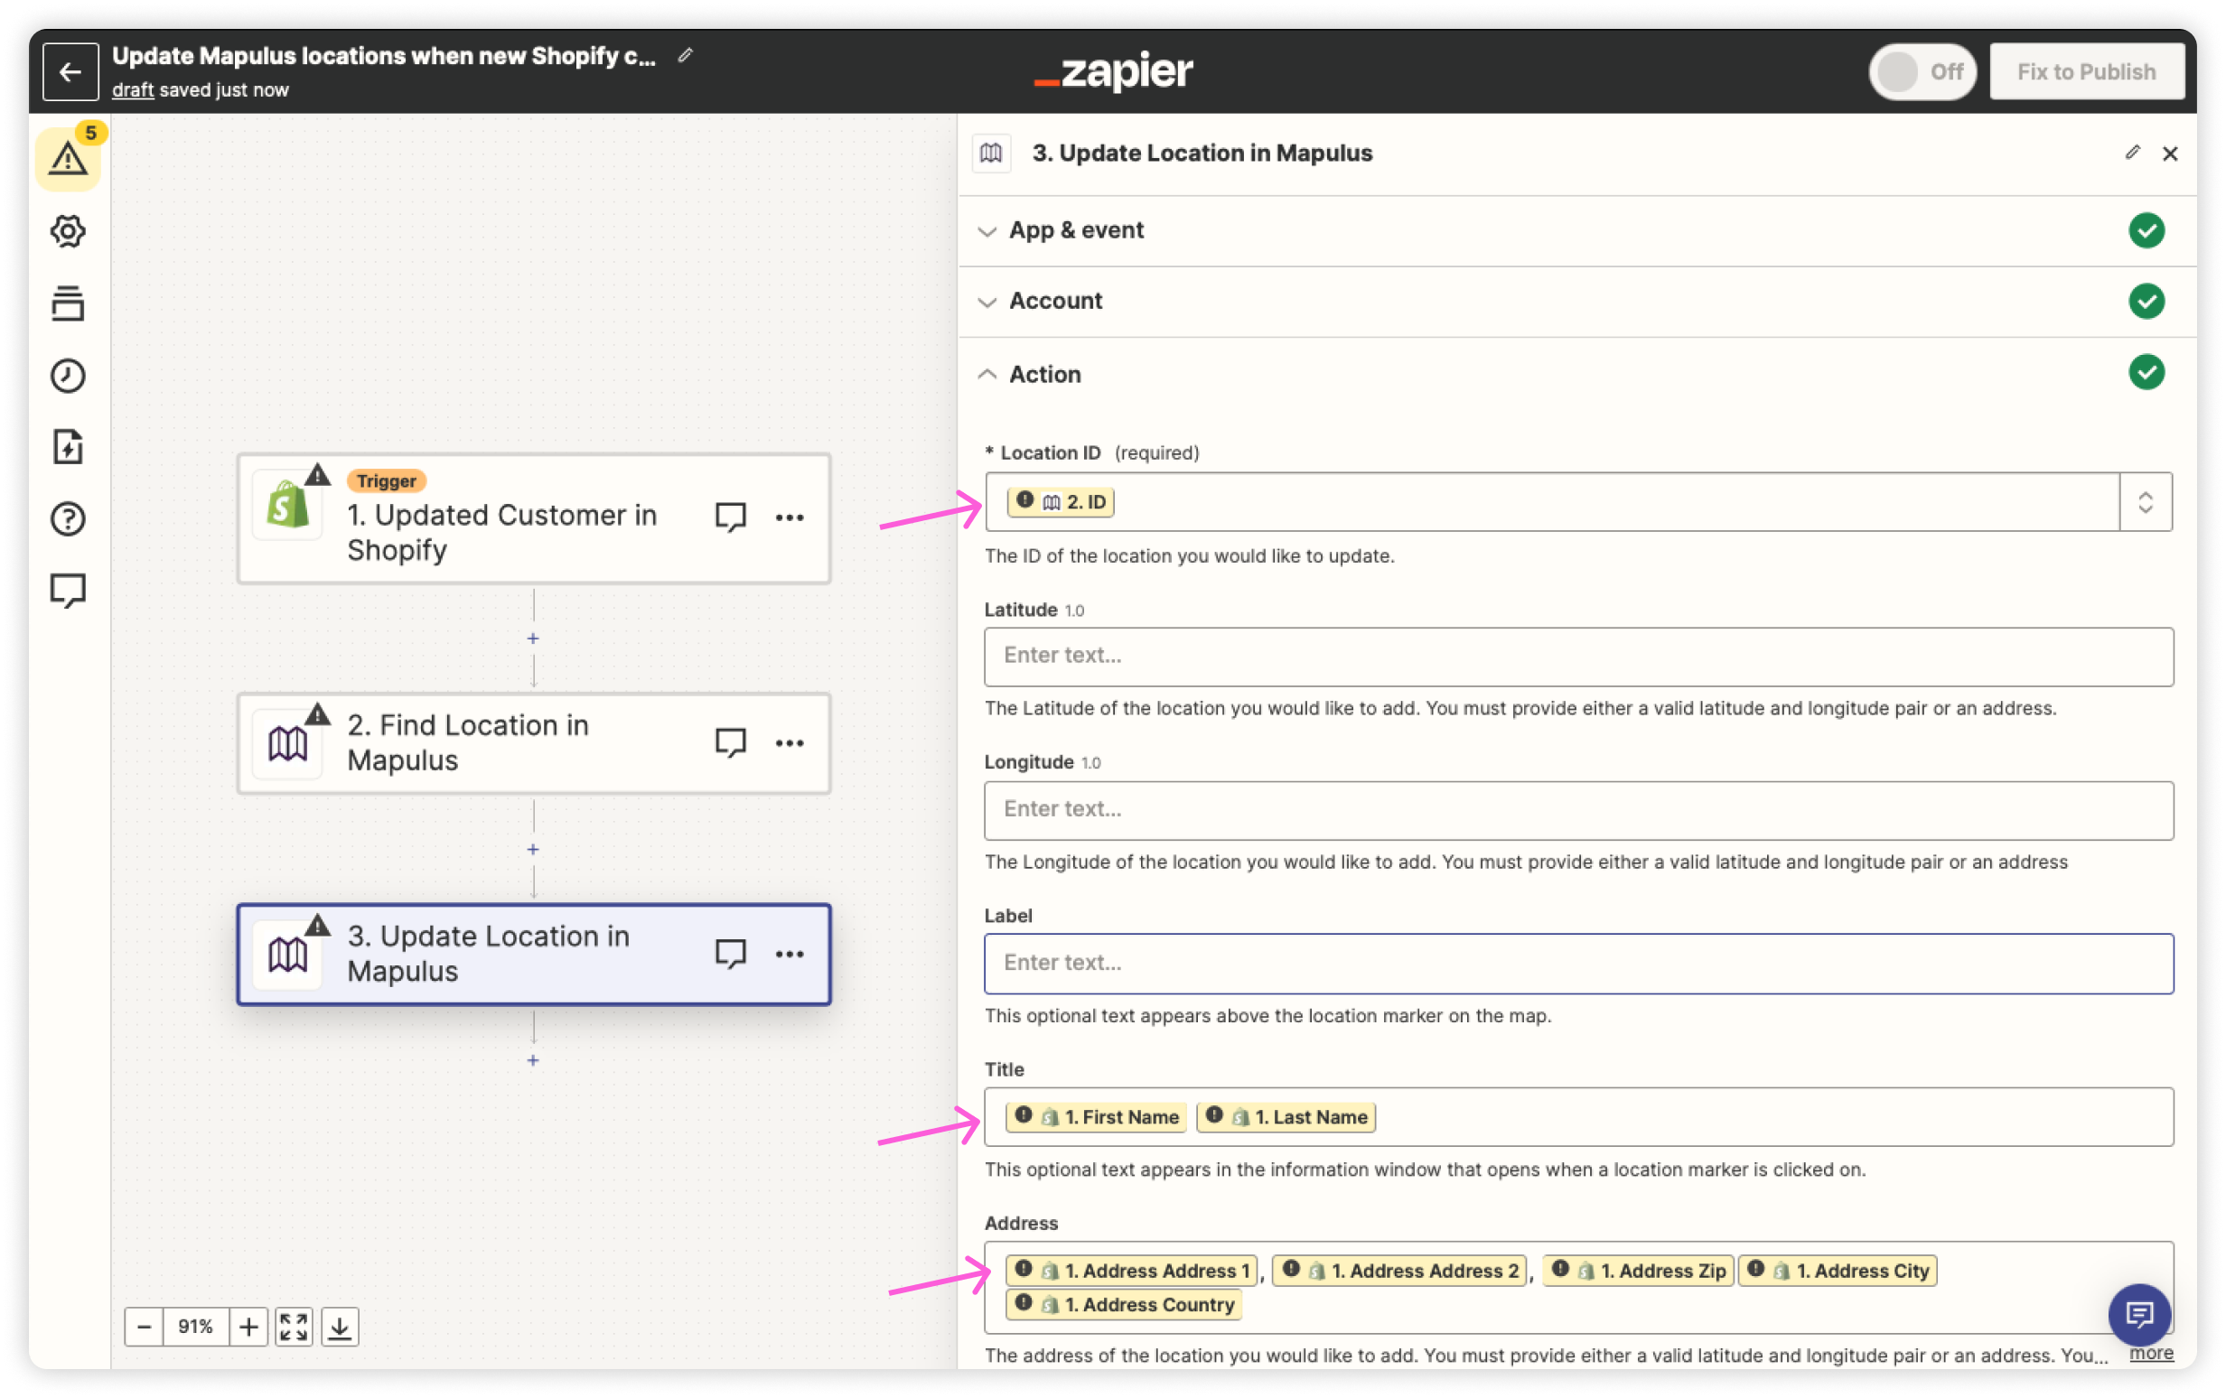Open comment on Shopify trigger step
Screen dimensions: 2226x1398
pyautogui.click(x=730, y=517)
